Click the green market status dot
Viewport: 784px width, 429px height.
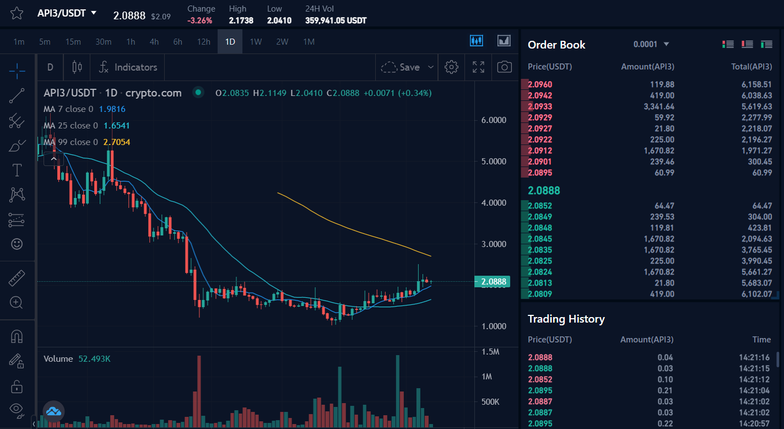198,93
